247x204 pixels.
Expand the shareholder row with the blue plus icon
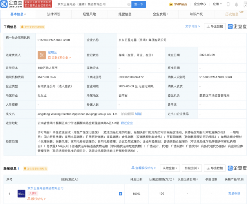(120, 194)
